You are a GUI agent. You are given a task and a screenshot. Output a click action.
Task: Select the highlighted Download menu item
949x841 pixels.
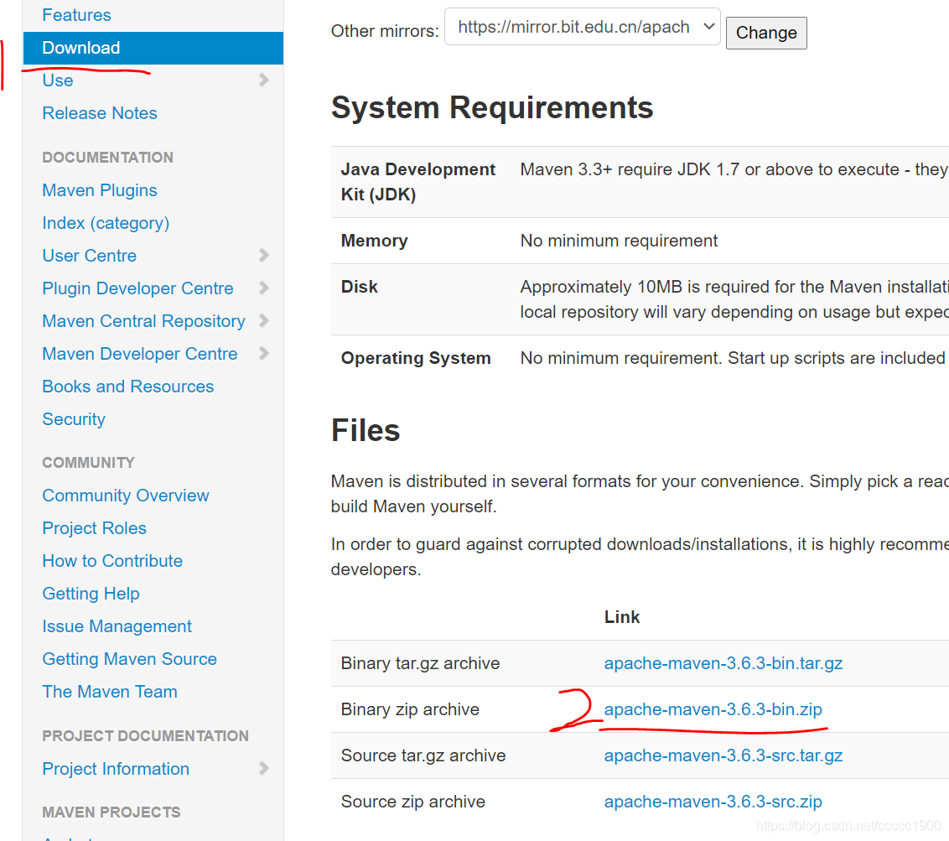tap(153, 48)
